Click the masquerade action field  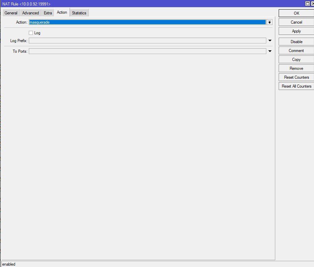147,22
